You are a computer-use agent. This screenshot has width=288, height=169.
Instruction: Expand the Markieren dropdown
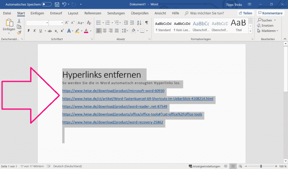point(268,31)
